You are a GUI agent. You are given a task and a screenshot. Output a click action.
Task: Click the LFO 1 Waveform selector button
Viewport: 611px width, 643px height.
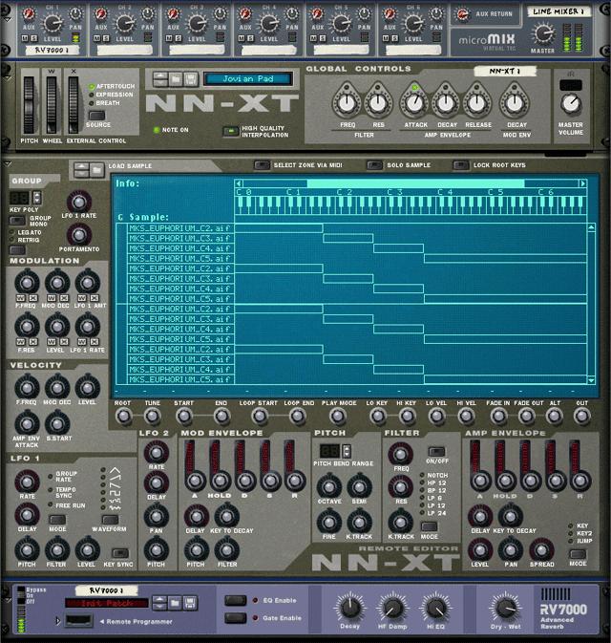point(110,518)
